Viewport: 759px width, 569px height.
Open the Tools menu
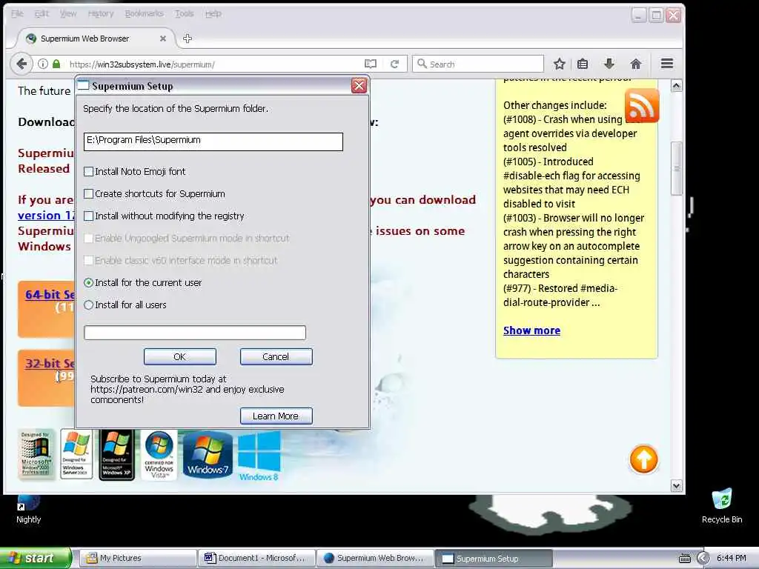[184, 13]
